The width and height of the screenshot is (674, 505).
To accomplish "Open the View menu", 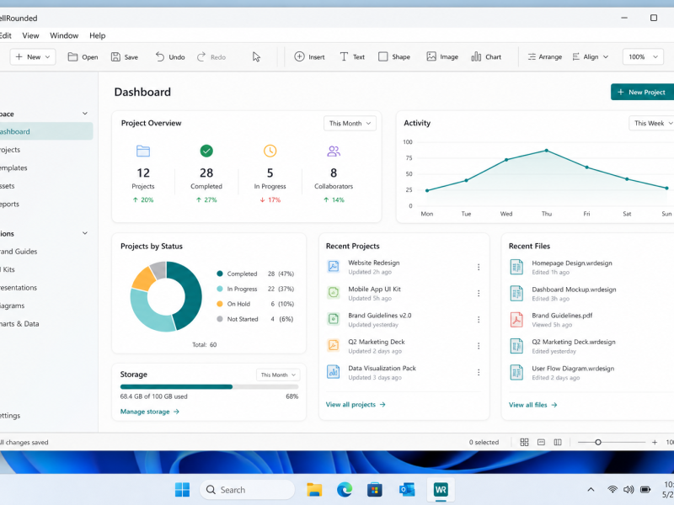I will [x=30, y=35].
